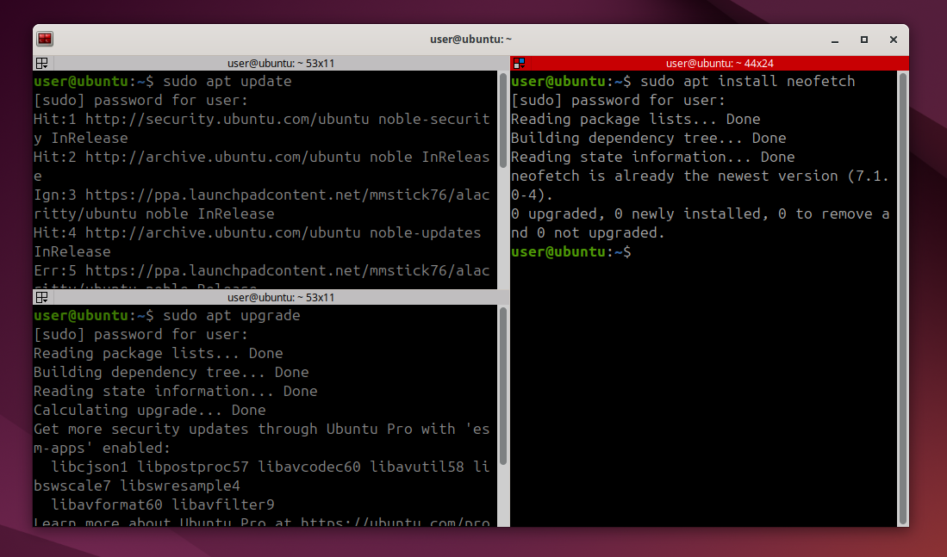The width and height of the screenshot is (947, 557).
Task: Open grouping menu of the apt upgrade pane
Action: (40, 297)
